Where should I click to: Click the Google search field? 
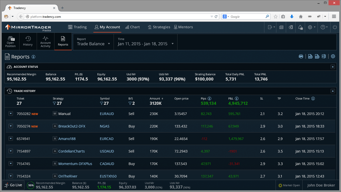click(x=246, y=17)
